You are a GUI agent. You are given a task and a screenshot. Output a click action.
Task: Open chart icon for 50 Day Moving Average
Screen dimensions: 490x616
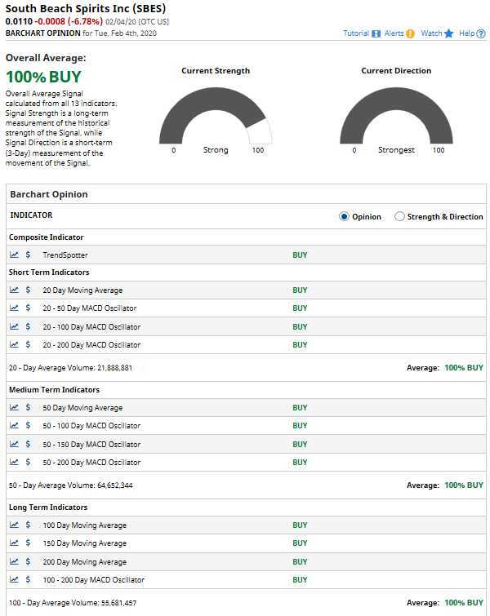14,407
